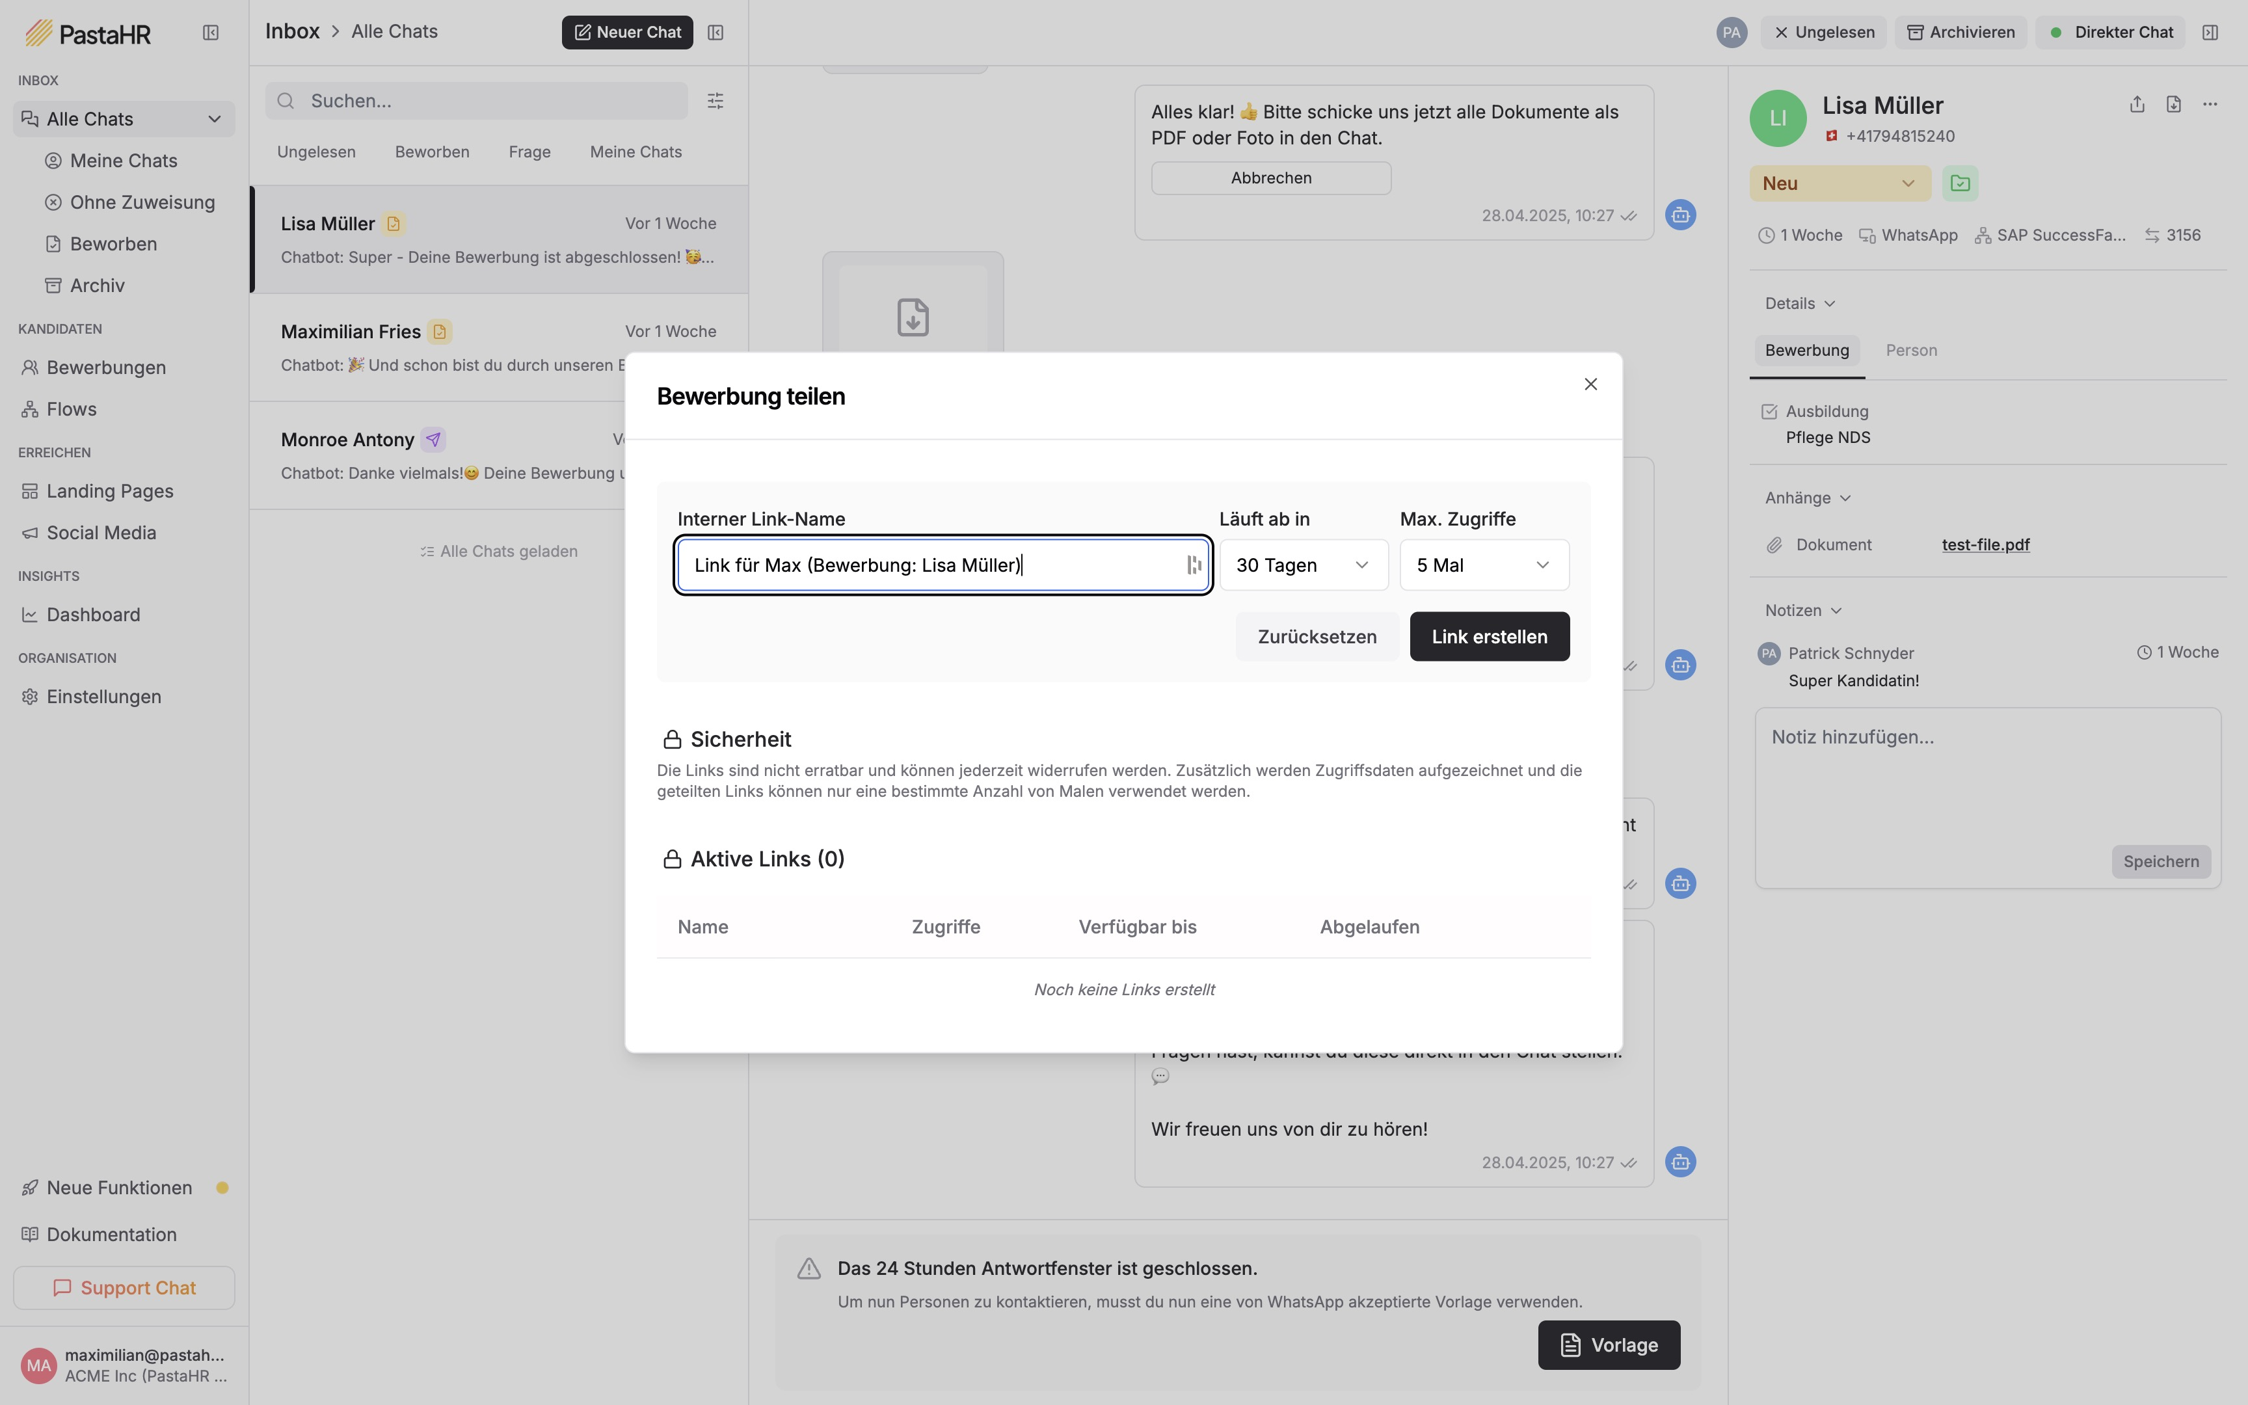Collapse the left sidebar via panel icon

point(211,33)
